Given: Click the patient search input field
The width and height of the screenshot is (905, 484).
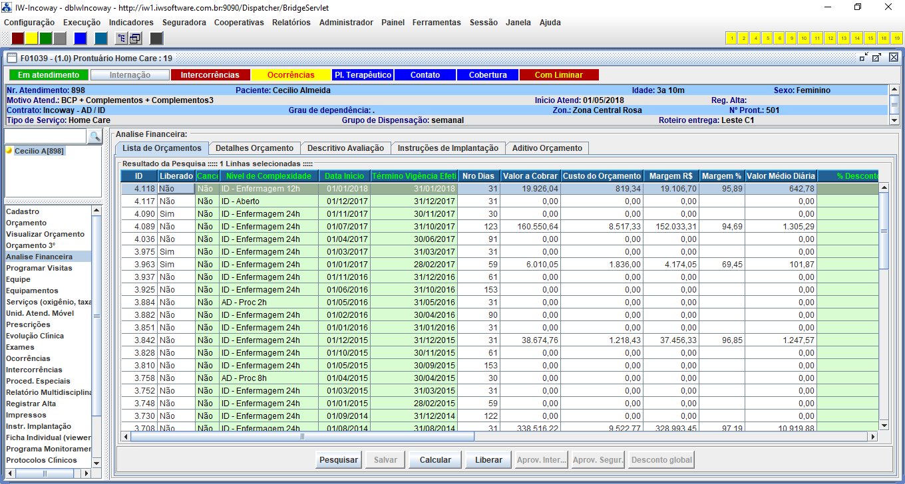Looking at the screenshot, I should pyautogui.click(x=46, y=136).
